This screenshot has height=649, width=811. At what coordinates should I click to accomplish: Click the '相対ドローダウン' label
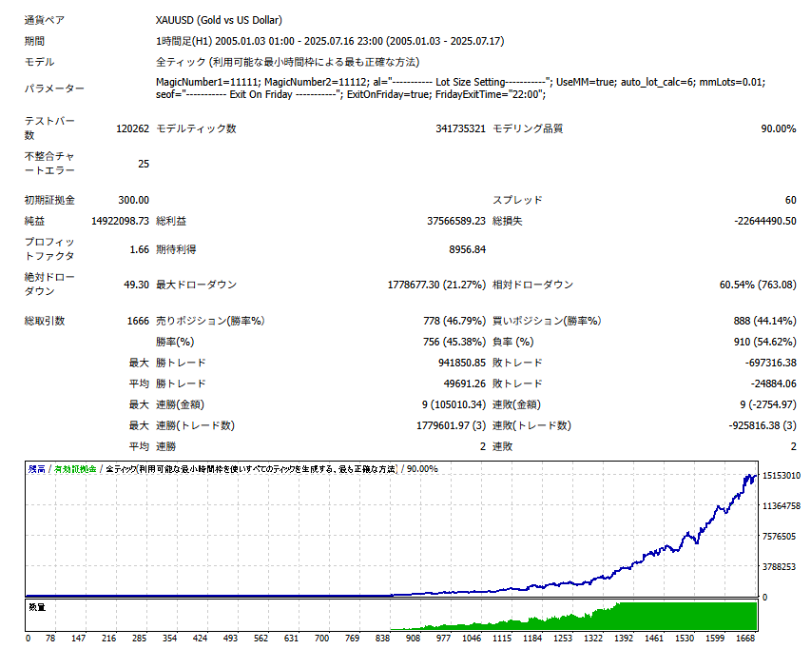pyautogui.click(x=532, y=285)
